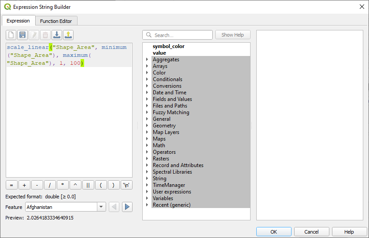Image resolution: width=369 pixels, height=238 pixels.
Task: Open the Feature dropdown showing Afghanistan
Action: pos(101,207)
